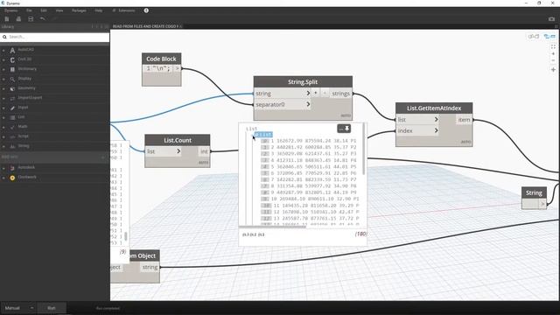Expand the List library category arrow

(x=3, y=117)
